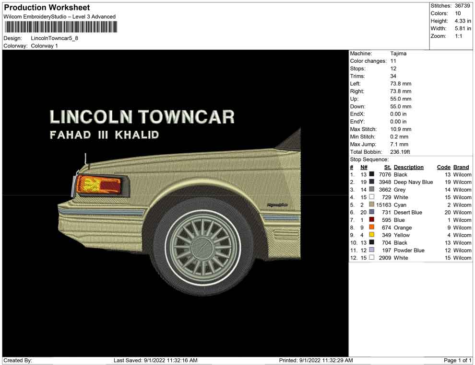Viewport: 475px width, 365px height.
Task: Click the Yellow thread color swatch
Action: tap(372, 235)
